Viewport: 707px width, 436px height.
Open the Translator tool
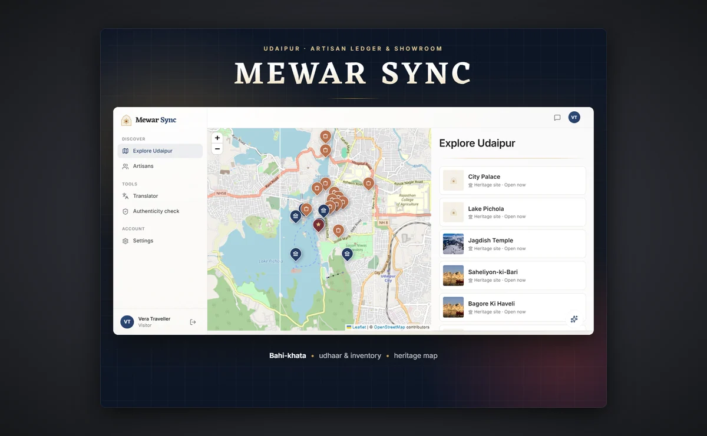(x=160, y=196)
